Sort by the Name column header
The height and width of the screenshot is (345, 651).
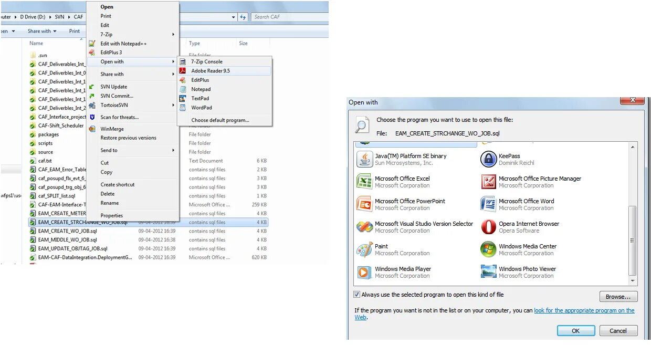pos(36,44)
